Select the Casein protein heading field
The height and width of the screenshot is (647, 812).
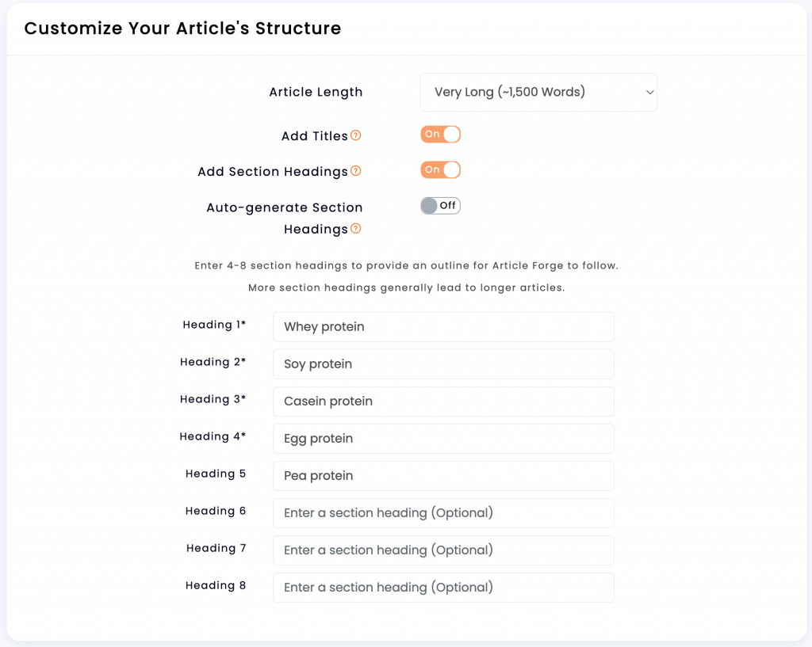443,402
